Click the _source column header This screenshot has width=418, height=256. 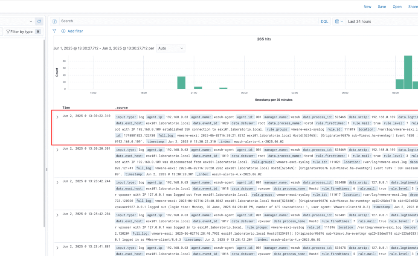121,108
